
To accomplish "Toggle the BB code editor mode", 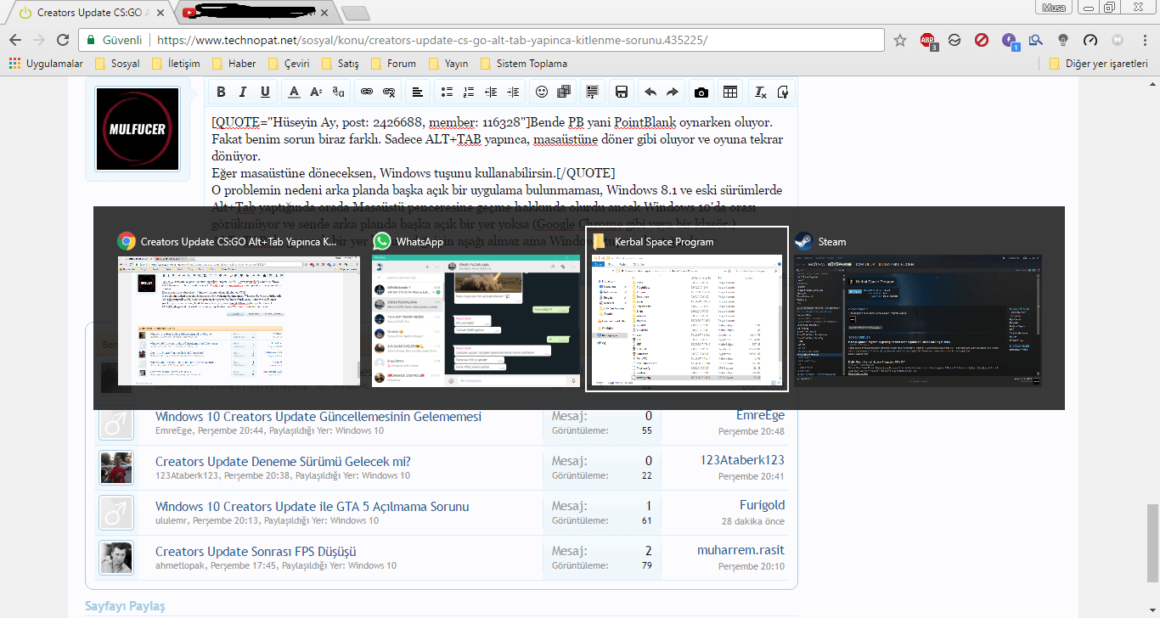I will pyautogui.click(x=782, y=92).
